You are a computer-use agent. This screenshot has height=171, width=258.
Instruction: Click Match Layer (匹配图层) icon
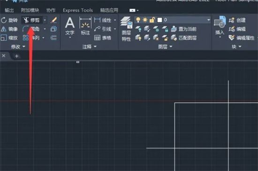183,38
